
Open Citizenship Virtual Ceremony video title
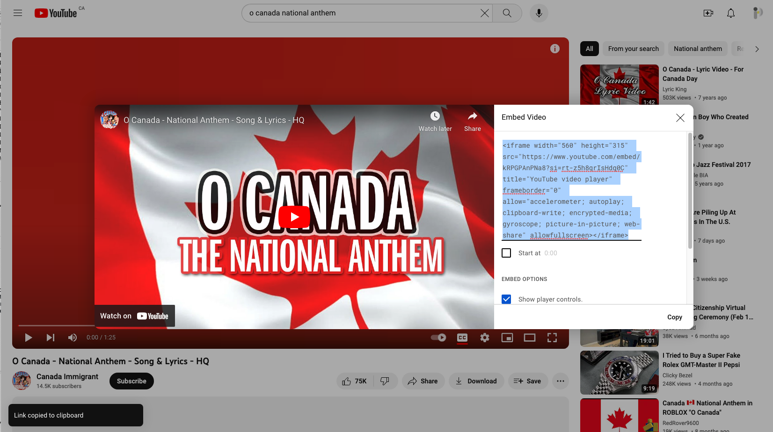[723, 312]
